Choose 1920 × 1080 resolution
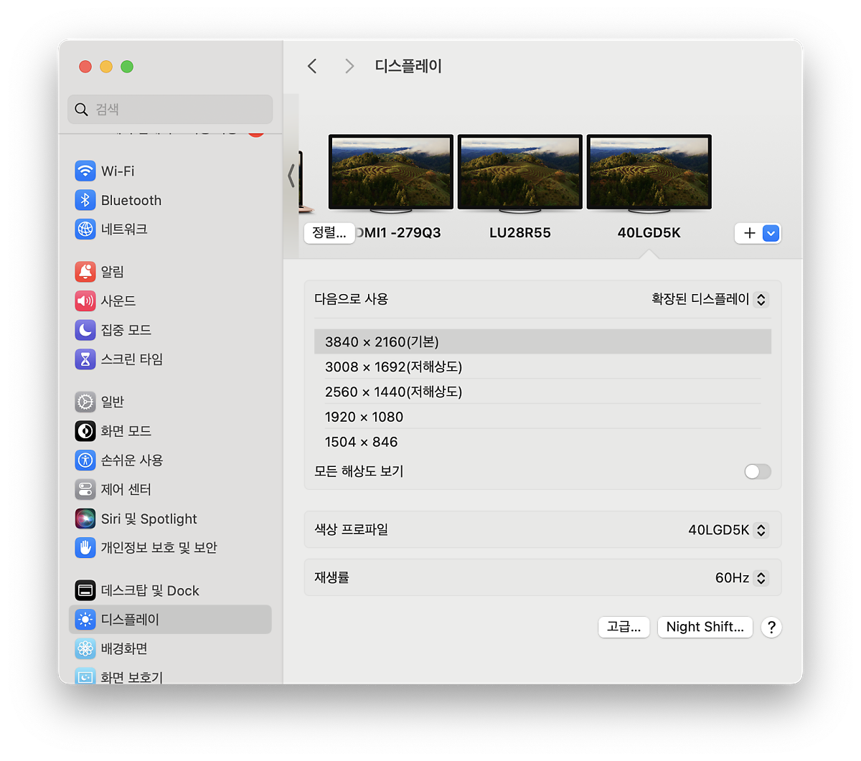The width and height of the screenshot is (861, 761). point(542,417)
